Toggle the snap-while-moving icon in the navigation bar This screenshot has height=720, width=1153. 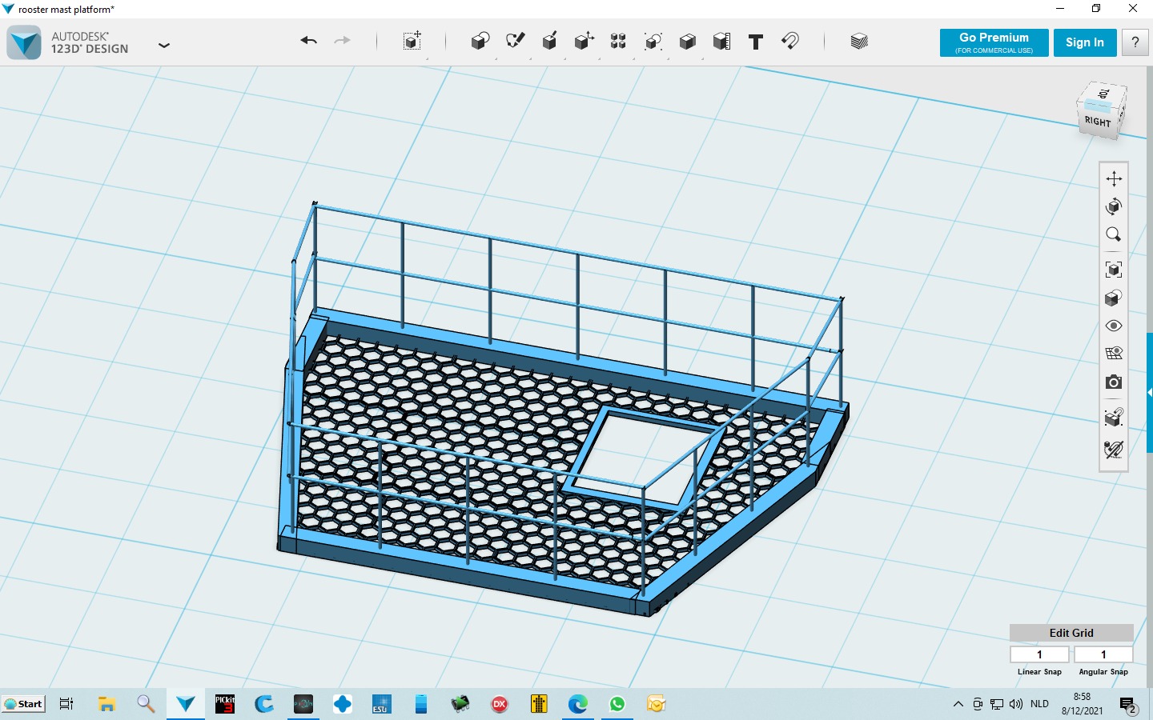click(x=1114, y=418)
